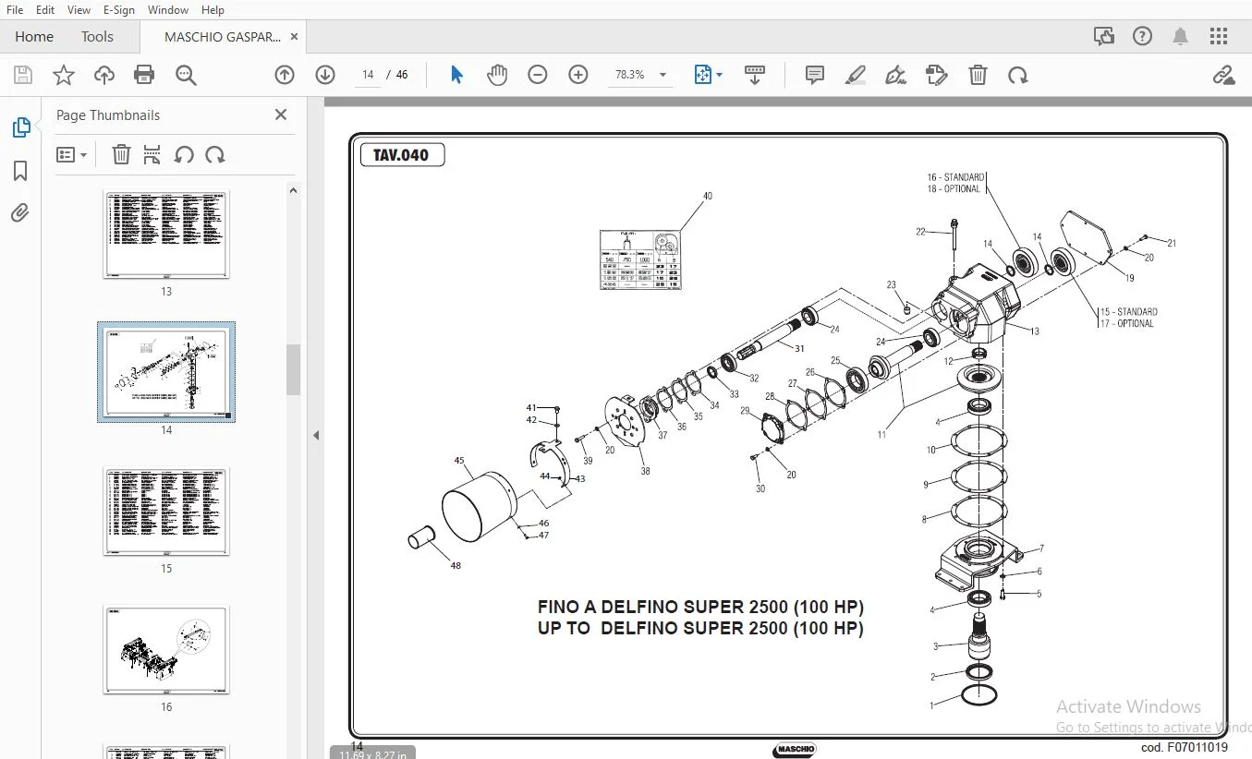This screenshot has height=759, width=1252.
Task: Click the part number 40 label
Action: [708, 196]
